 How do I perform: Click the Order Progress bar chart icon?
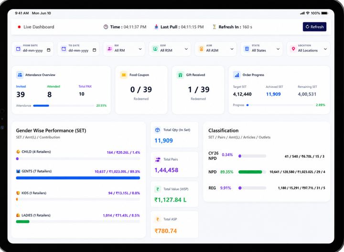236,75
